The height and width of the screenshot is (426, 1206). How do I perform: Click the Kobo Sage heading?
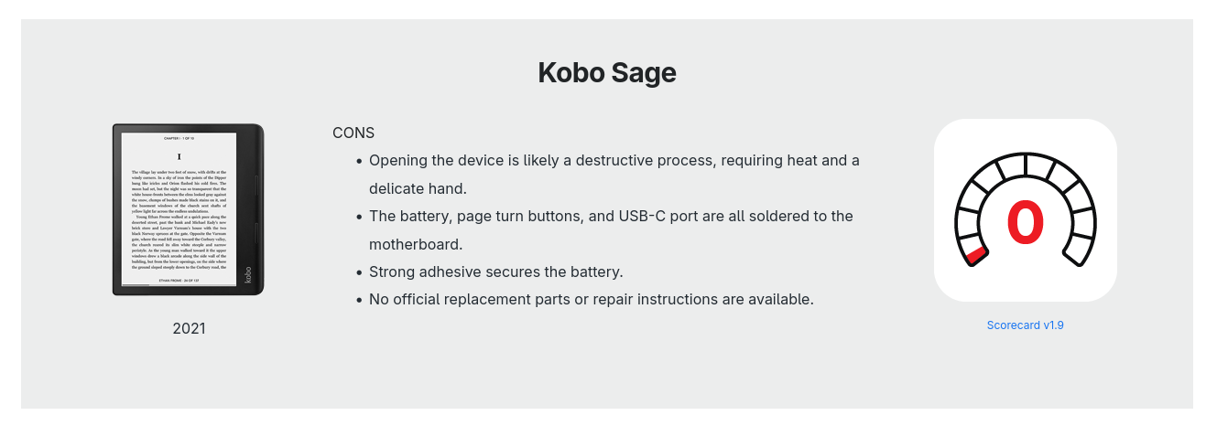click(606, 72)
